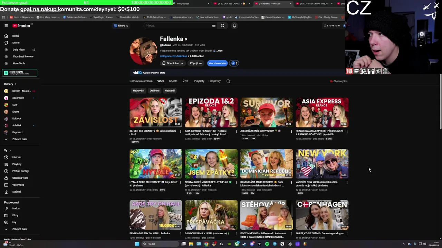Viewport: 442px width, 248px height.
Task: Open the YouTube hamburger guide menu
Action: tap(6, 25)
